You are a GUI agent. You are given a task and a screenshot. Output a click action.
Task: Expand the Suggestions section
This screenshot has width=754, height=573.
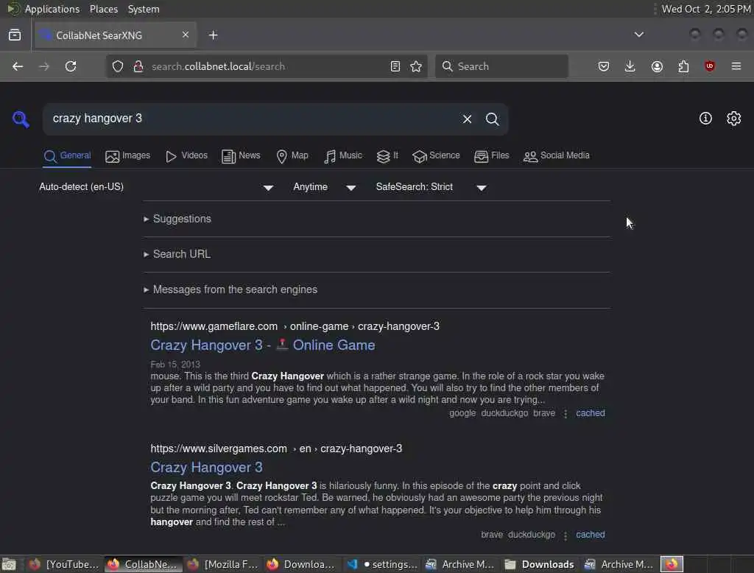177,219
